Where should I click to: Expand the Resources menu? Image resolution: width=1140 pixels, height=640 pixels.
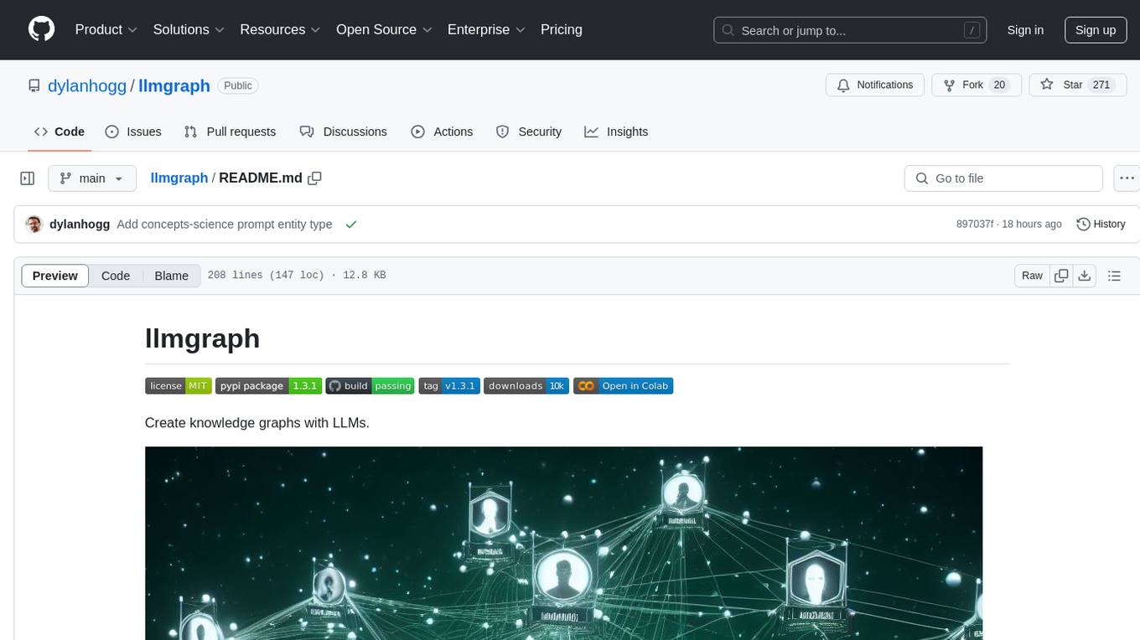click(x=280, y=29)
